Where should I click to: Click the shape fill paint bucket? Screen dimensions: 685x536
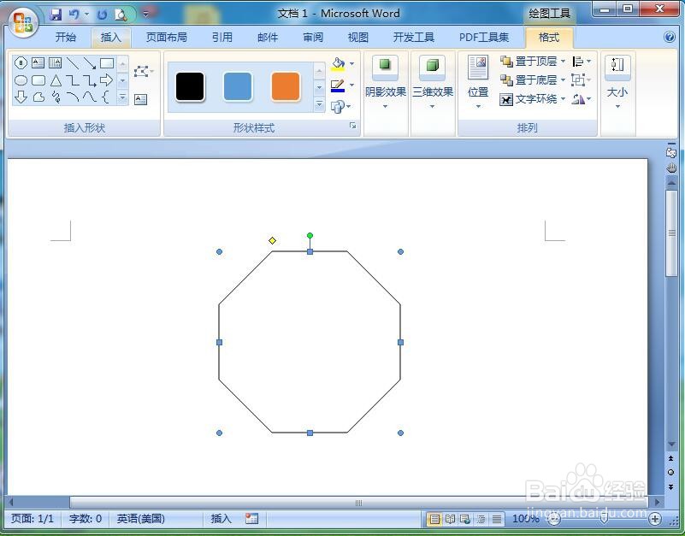click(x=338, y=64)
